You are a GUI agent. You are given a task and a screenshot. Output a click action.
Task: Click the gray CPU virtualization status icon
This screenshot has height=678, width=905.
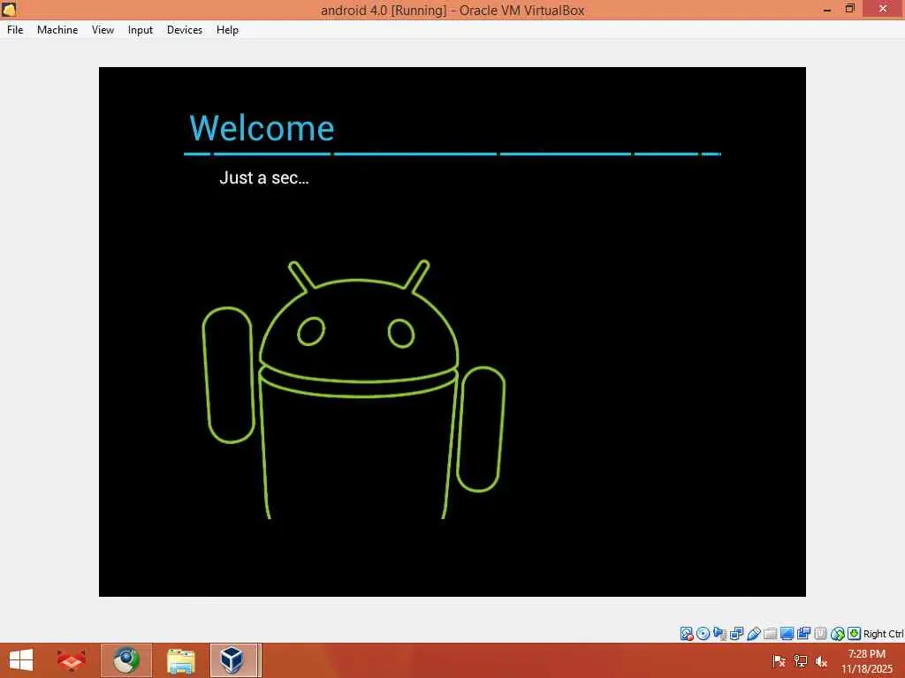820,634
